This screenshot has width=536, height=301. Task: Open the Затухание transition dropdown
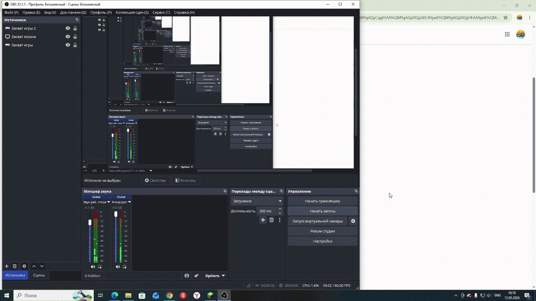pos(257,201)
